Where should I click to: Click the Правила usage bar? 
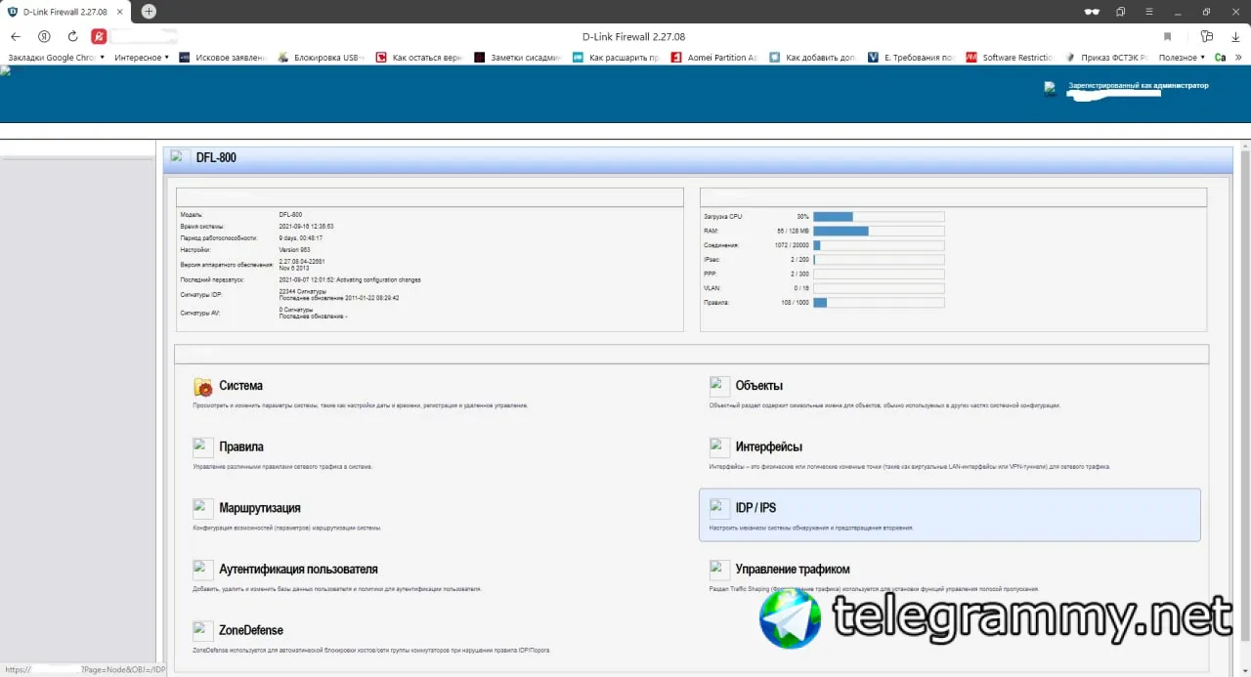click(x=879, y=303)
